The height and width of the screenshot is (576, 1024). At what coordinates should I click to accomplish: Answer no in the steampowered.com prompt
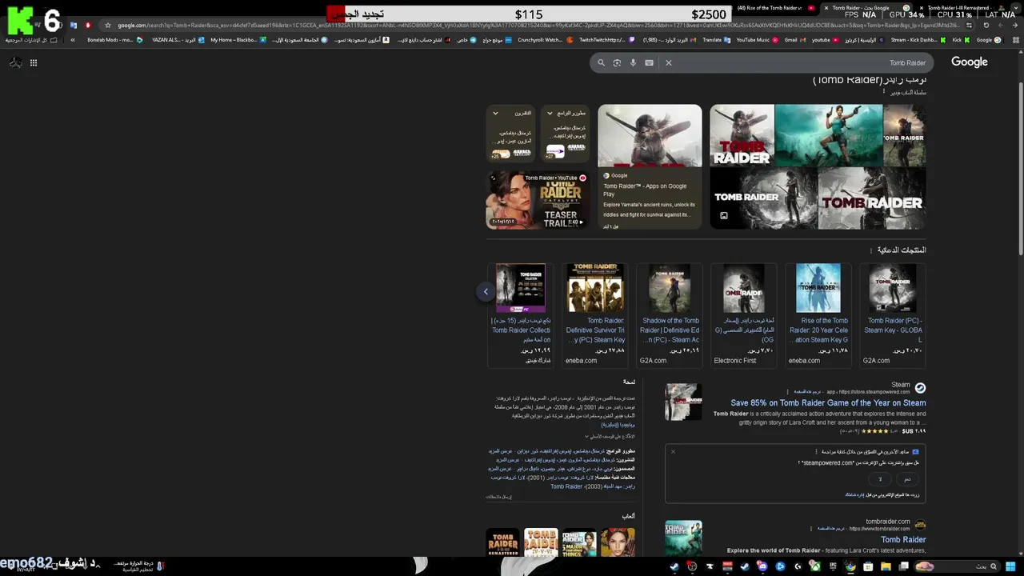[880, 479]
